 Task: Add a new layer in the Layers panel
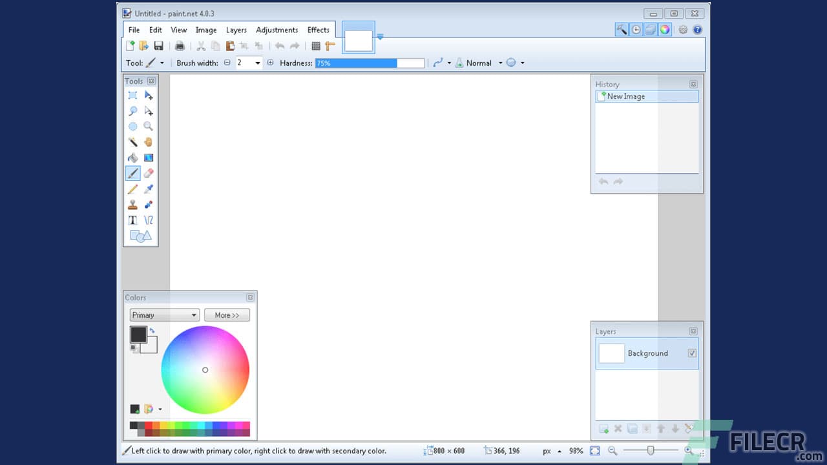point(603,428)
